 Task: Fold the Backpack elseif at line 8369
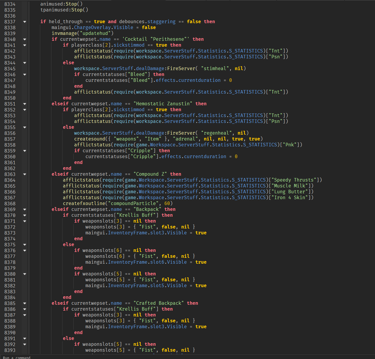pos(25,209)
